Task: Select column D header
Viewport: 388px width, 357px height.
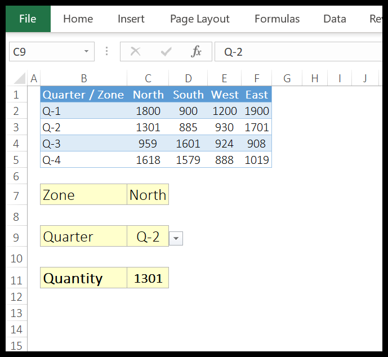Action: (x=188, y=78)
